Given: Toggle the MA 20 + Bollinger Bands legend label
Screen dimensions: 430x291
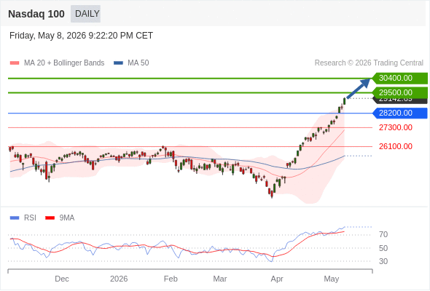Looking at the screenshot, I should tap(64, 63).
